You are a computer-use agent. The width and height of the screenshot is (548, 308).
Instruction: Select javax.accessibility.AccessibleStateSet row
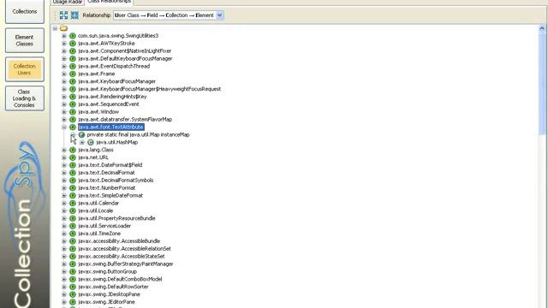(122, 257)
